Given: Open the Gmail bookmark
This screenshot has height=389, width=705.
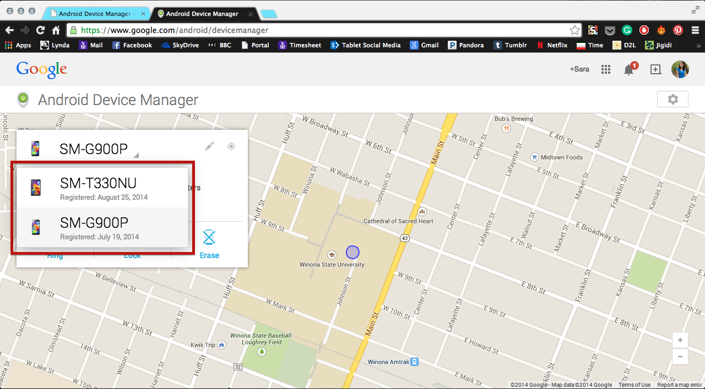Looking at the screenshot, I should 424,45.
